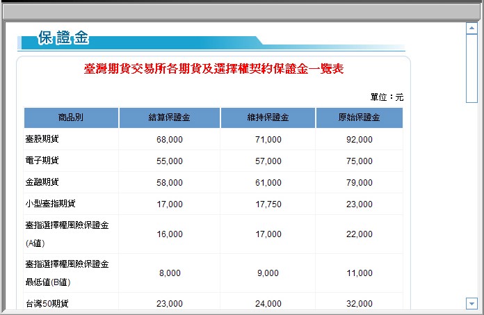
Task: Click 17,000 in the 小型臺指期貨 row
Action: point(170,204)
